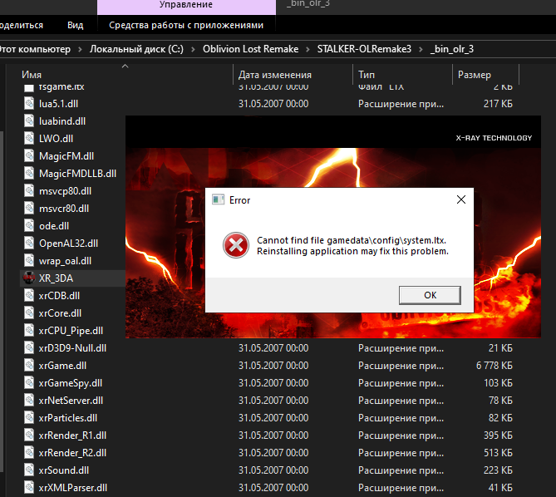Open the Средства работы с приложениями tab

[x=186, y=25]
